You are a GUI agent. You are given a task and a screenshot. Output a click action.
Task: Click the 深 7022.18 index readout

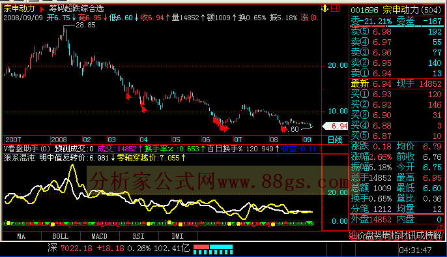pos(70,248)
